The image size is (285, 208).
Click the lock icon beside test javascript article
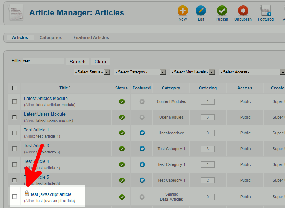pos(26,193)
